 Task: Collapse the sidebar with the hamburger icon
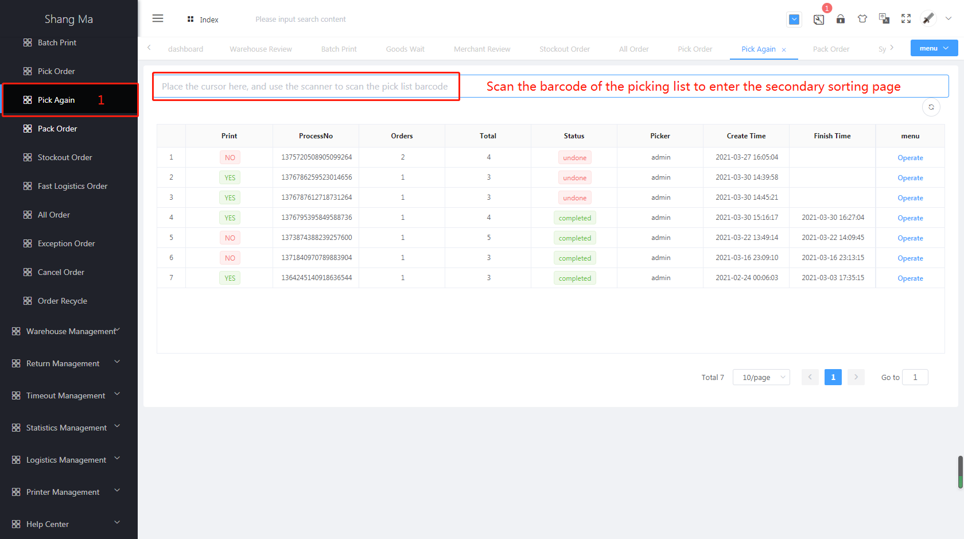pos(158,18)
